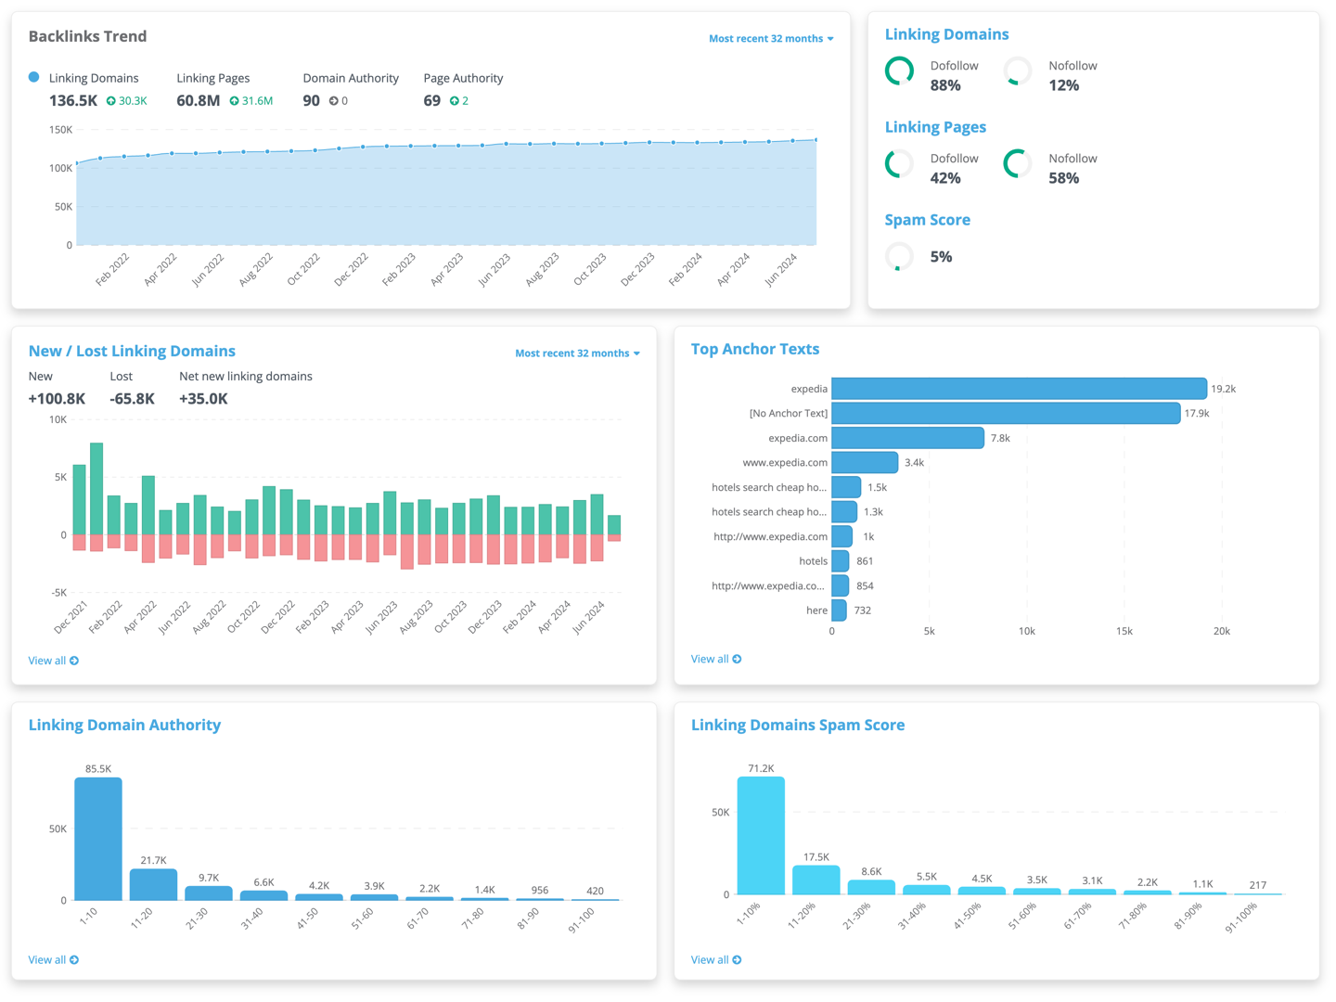Open the Linking Domains heading link
The height and width of the screenshot is (1002, 1336).
tap(946, 34)
